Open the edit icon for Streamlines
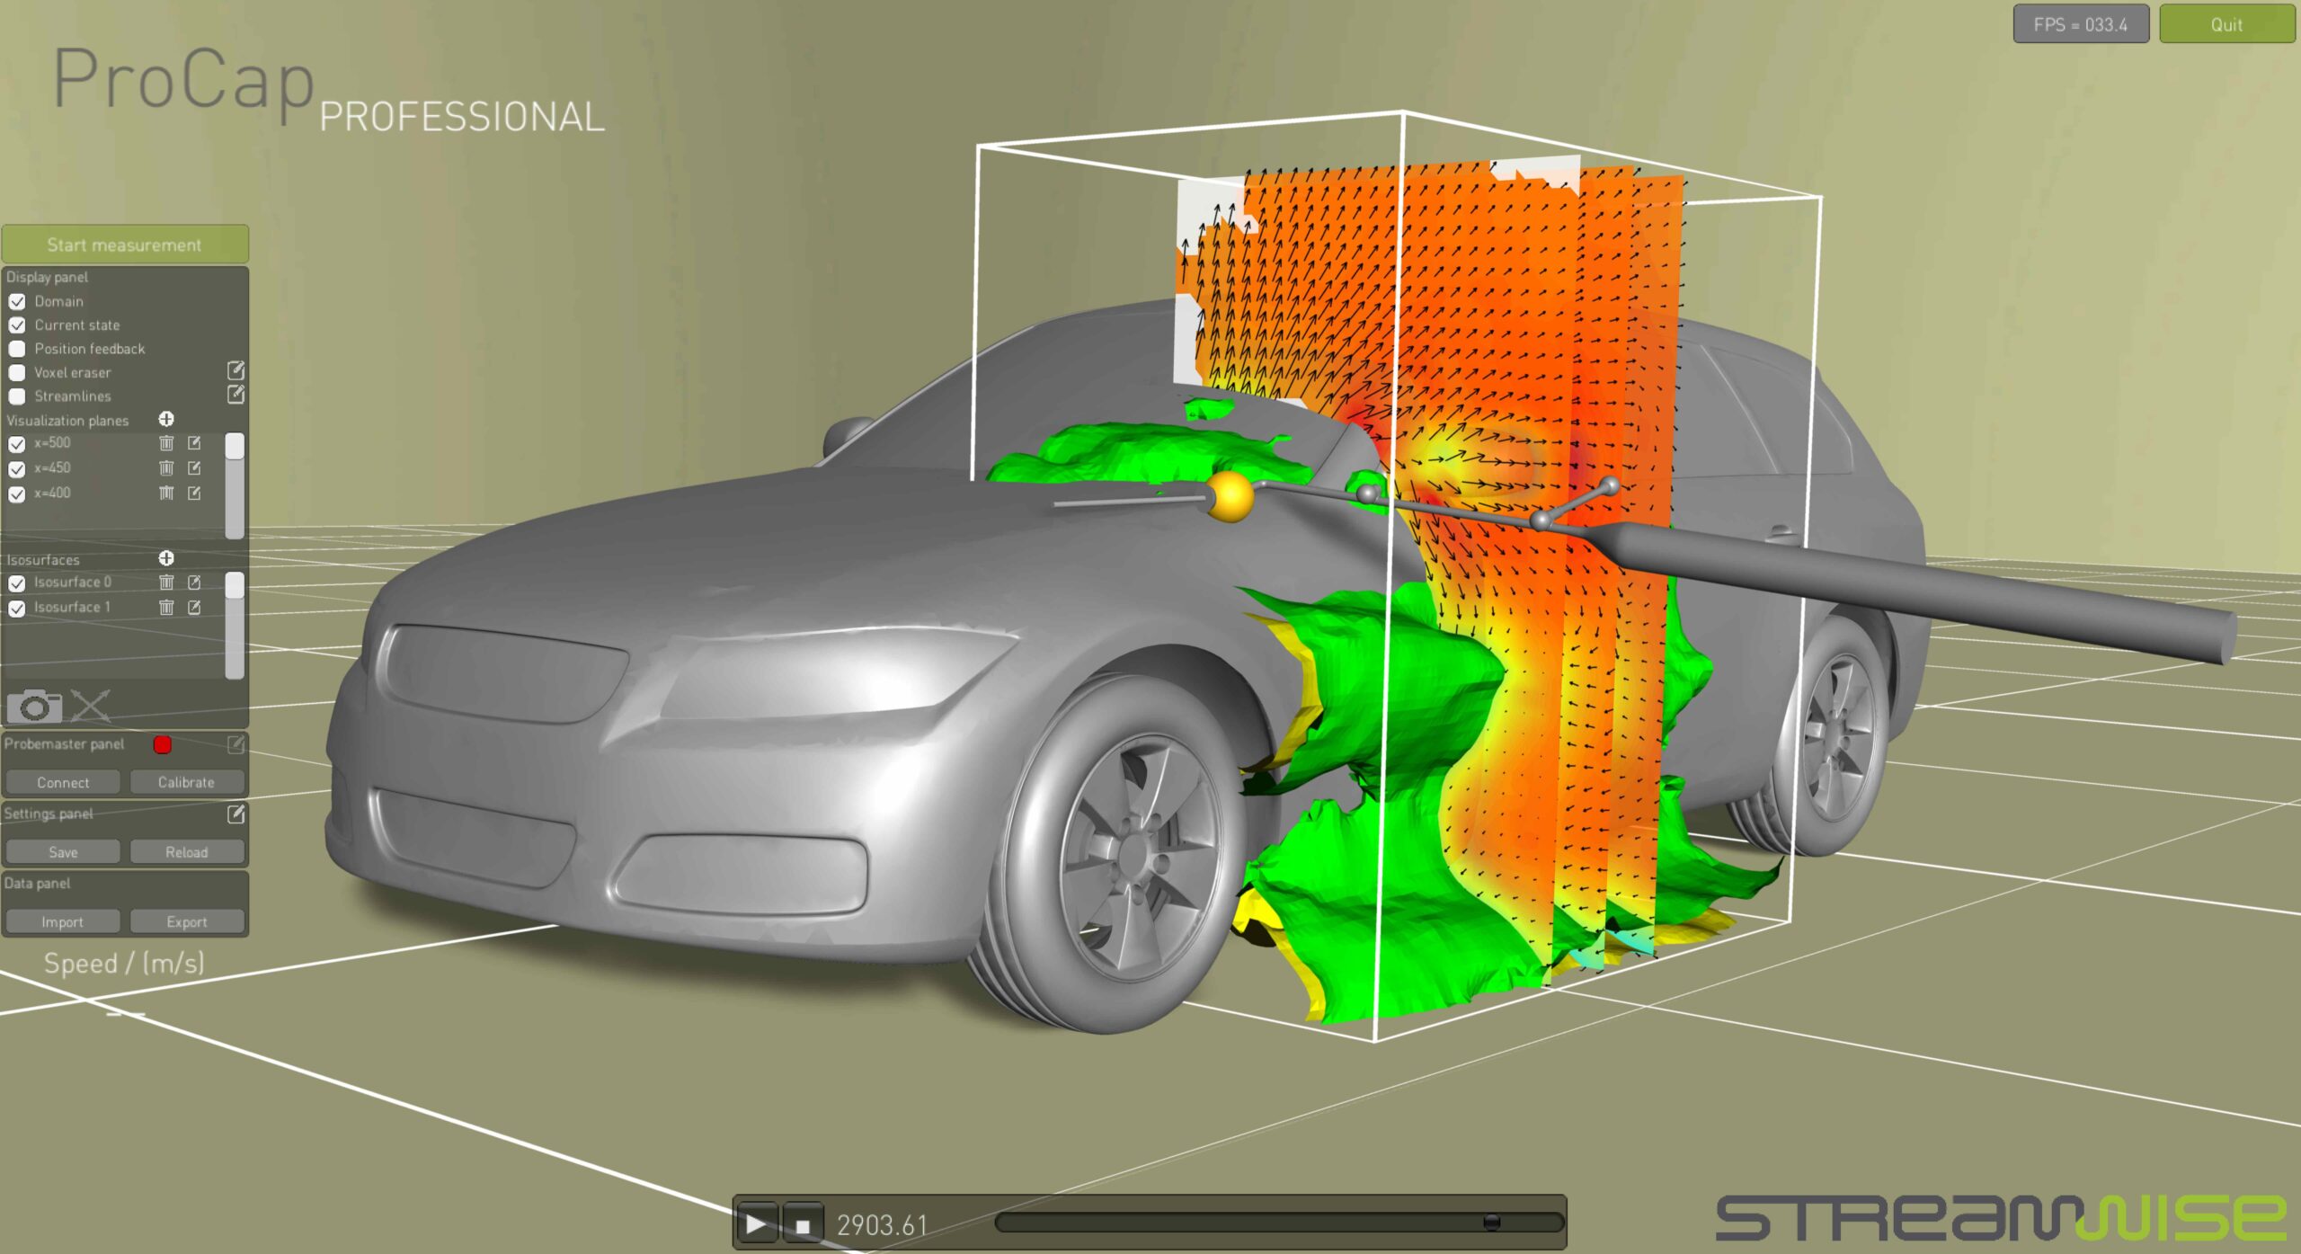This screenshot has width=2301, height=1254. (x=236, y=395)
